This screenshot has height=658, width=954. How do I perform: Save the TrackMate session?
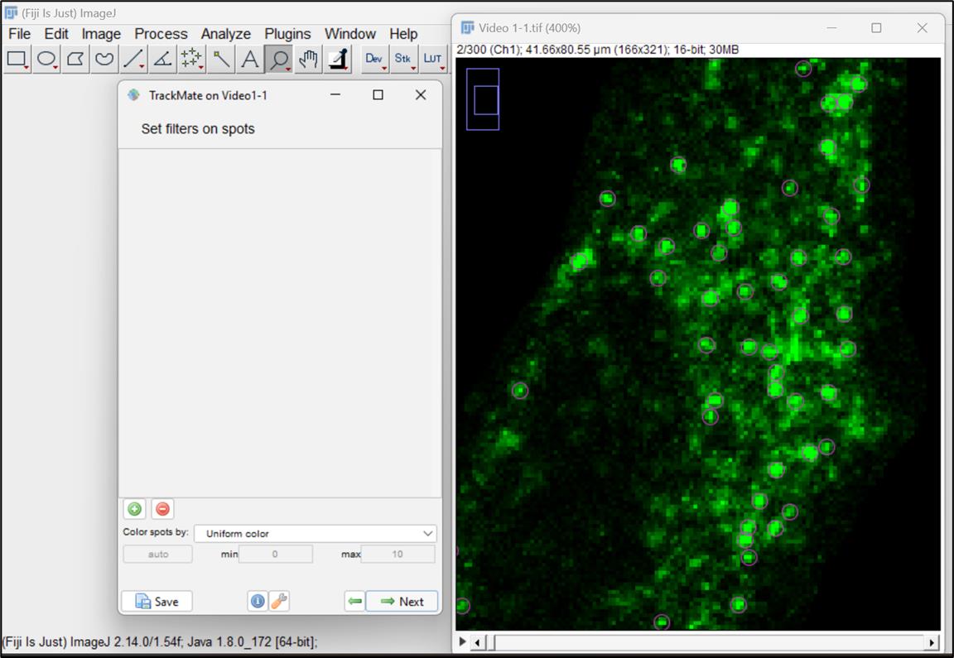point(157,602)
